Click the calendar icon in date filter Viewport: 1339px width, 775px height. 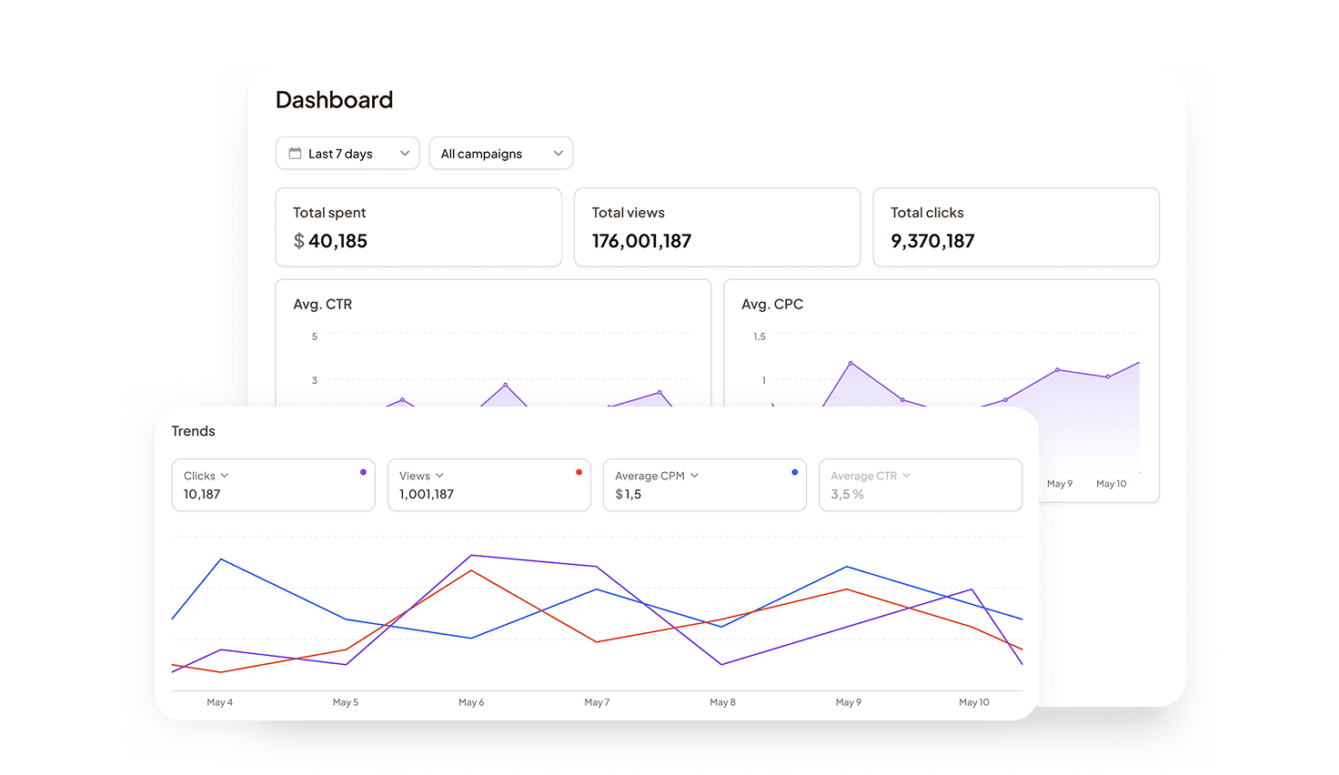click(295, 154)
